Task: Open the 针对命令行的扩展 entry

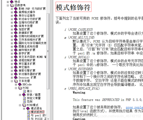Action: coord(30,19)
